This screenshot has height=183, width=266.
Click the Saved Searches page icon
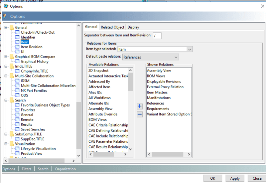17,129
